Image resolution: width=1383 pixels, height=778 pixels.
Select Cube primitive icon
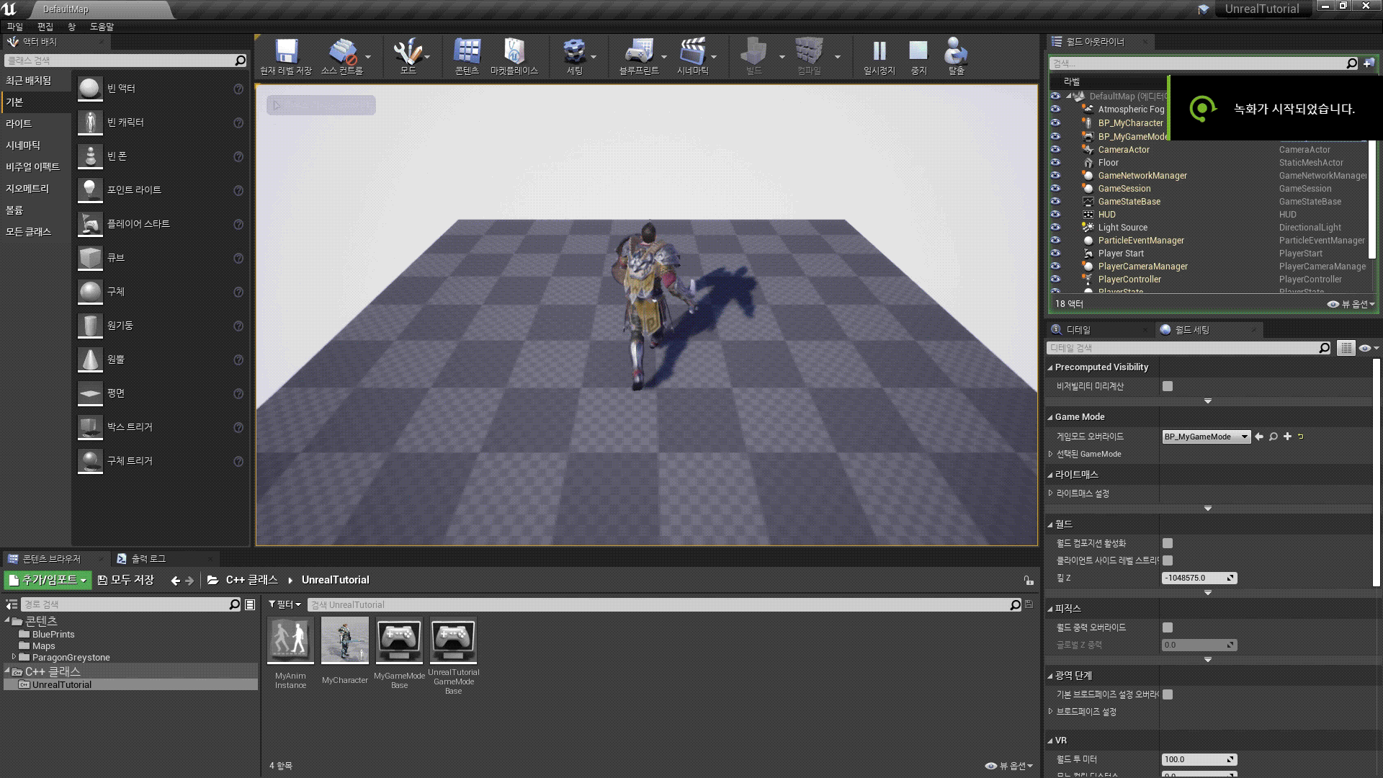[90, 258]
